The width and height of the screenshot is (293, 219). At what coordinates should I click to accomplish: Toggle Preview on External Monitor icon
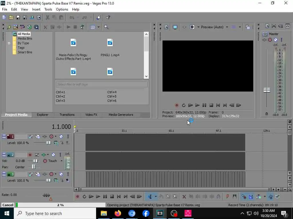[175, 27]
